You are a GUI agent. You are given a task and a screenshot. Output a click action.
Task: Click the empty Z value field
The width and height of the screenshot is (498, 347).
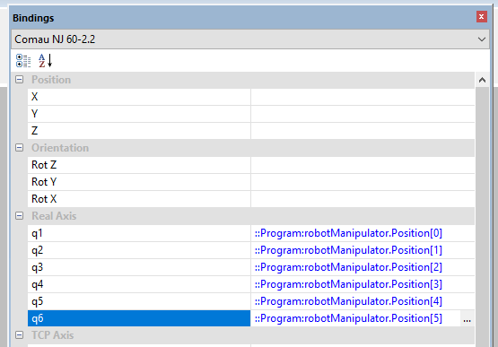pyautogui.click(x=363, y=131)
